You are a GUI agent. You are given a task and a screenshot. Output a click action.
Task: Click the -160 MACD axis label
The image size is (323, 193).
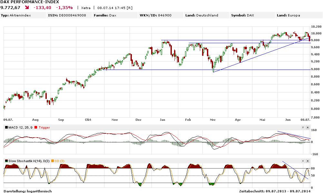[x=314, y=154]
